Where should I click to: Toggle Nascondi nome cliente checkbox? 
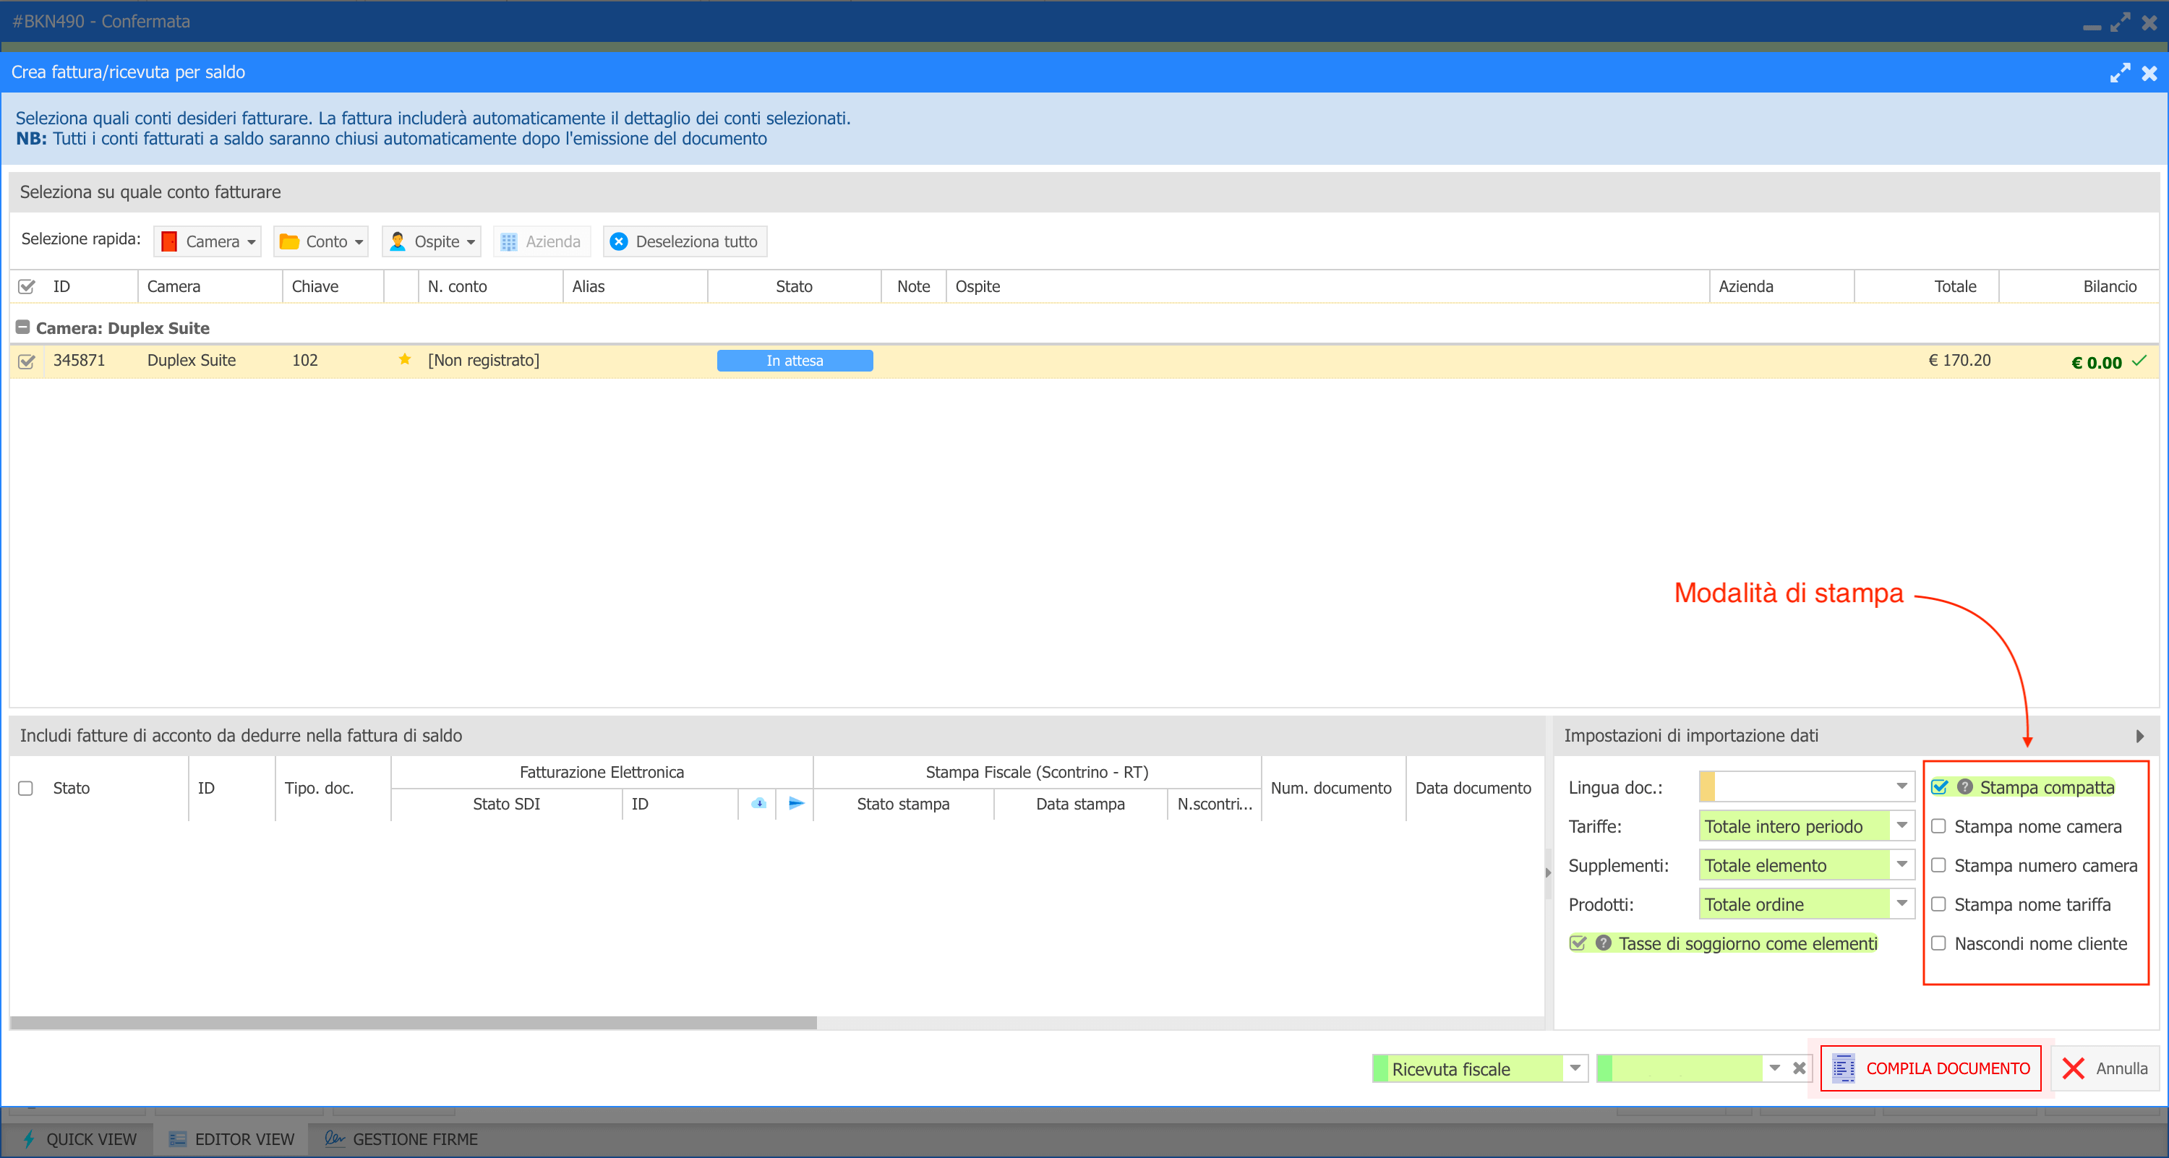tap(1938, 943)
